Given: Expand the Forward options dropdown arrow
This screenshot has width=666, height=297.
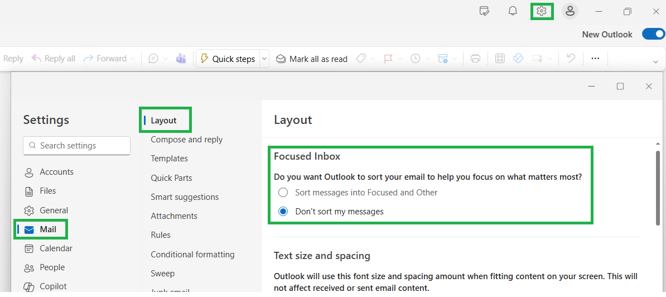Looking at the screenshot, I should click(x=132, y=59).
